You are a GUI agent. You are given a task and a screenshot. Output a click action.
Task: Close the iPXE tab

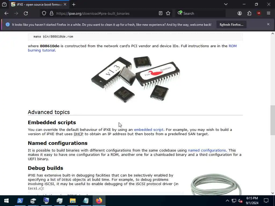65,5
